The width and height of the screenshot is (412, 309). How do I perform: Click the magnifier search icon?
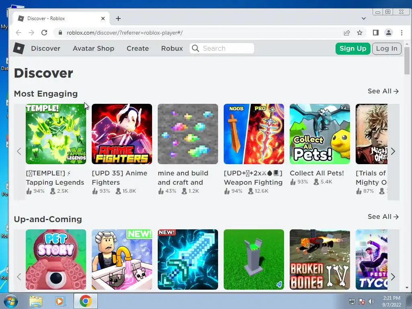(195, 48)
